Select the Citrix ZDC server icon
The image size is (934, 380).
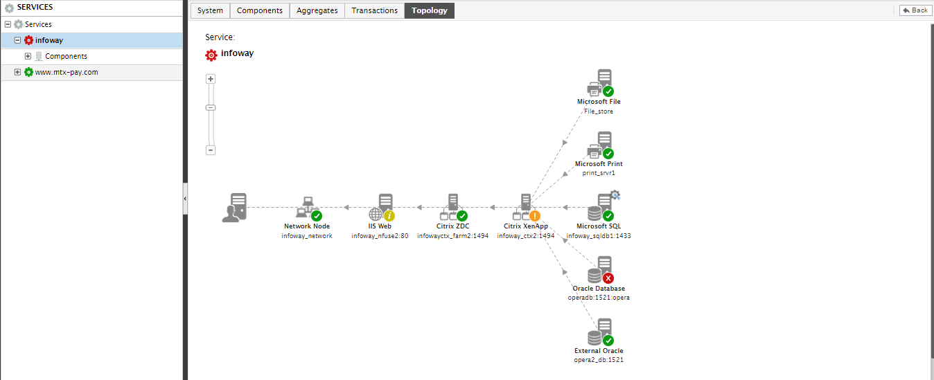click(453, 207)
